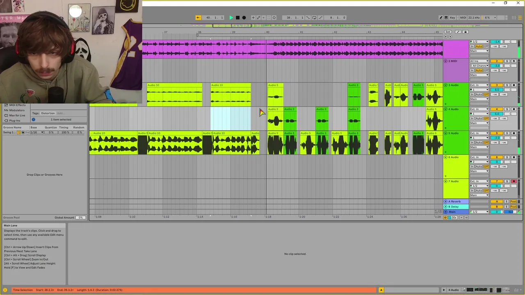Jump to the previous locator arrow
The width and height of the screenshot is (525, 295).
click(446, 37)
